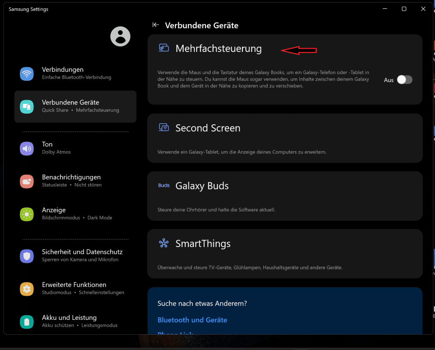Toggle the Mehrfachsteuerung switch on
Screen dimensions: 435x350
404,80
